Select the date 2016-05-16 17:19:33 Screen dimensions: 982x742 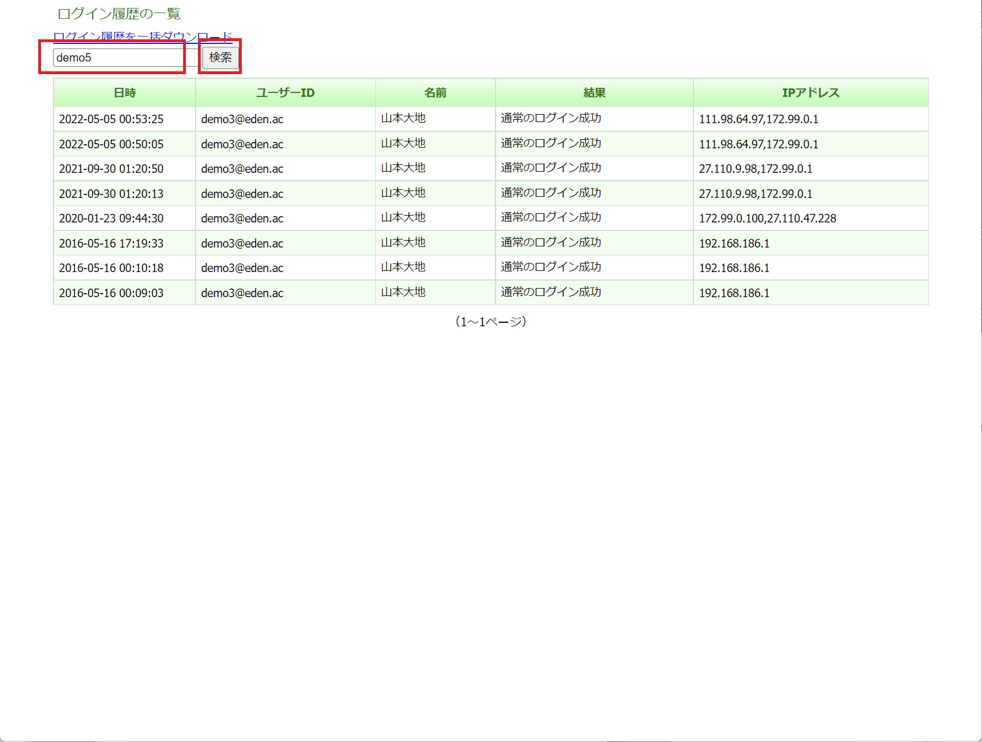click(x=111, y=244)
